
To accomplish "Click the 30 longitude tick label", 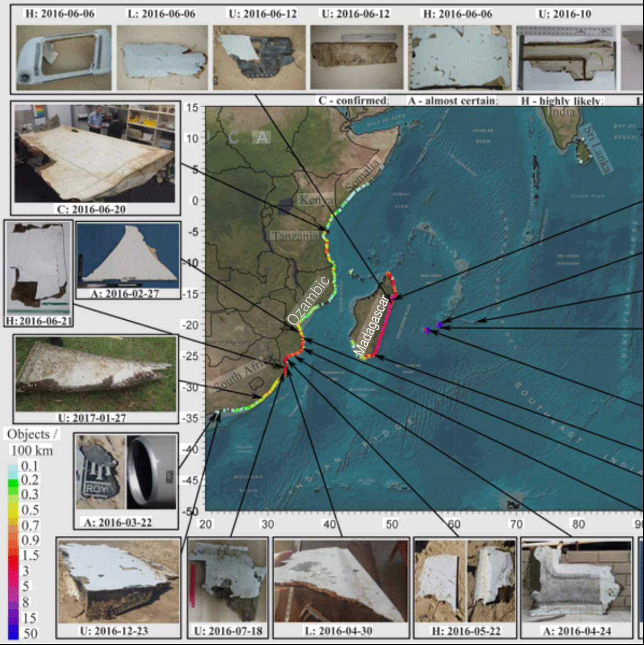I will point(268,524).
